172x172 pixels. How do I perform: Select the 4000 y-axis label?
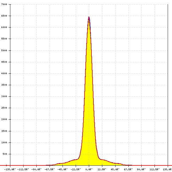click(x=4, y=73)
